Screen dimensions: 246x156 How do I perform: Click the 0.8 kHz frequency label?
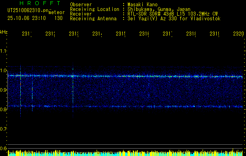click(x=3, y=109)
